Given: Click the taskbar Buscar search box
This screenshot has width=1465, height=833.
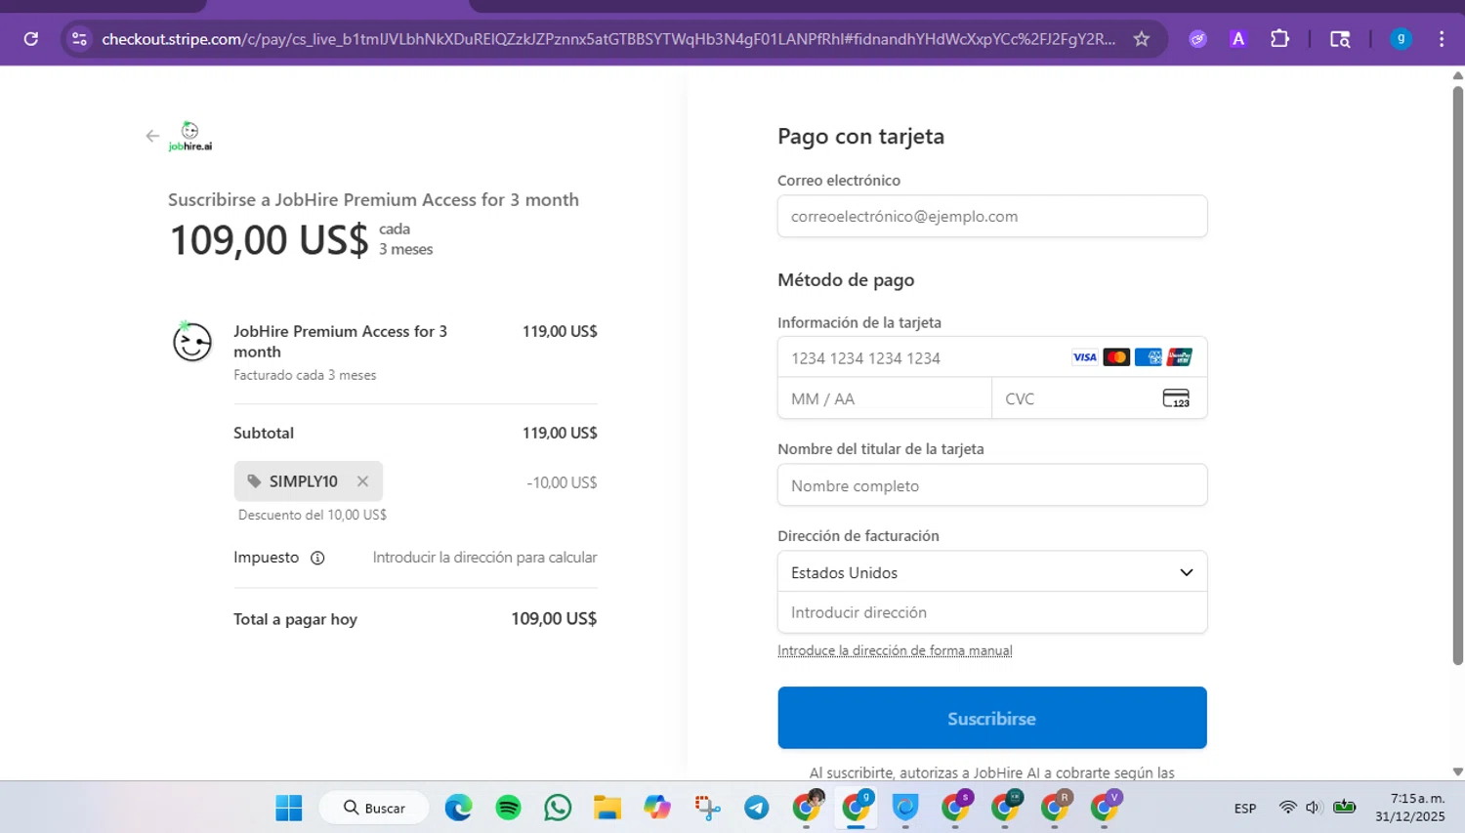Looking at the screenshot, I should [x=375, y=808].
